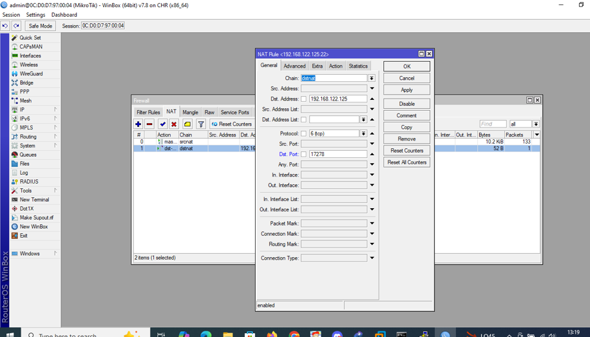The width and height of the screenshot is (590, 337).
Task: Expand the Packet Mark field
Action: click(372, 224)
